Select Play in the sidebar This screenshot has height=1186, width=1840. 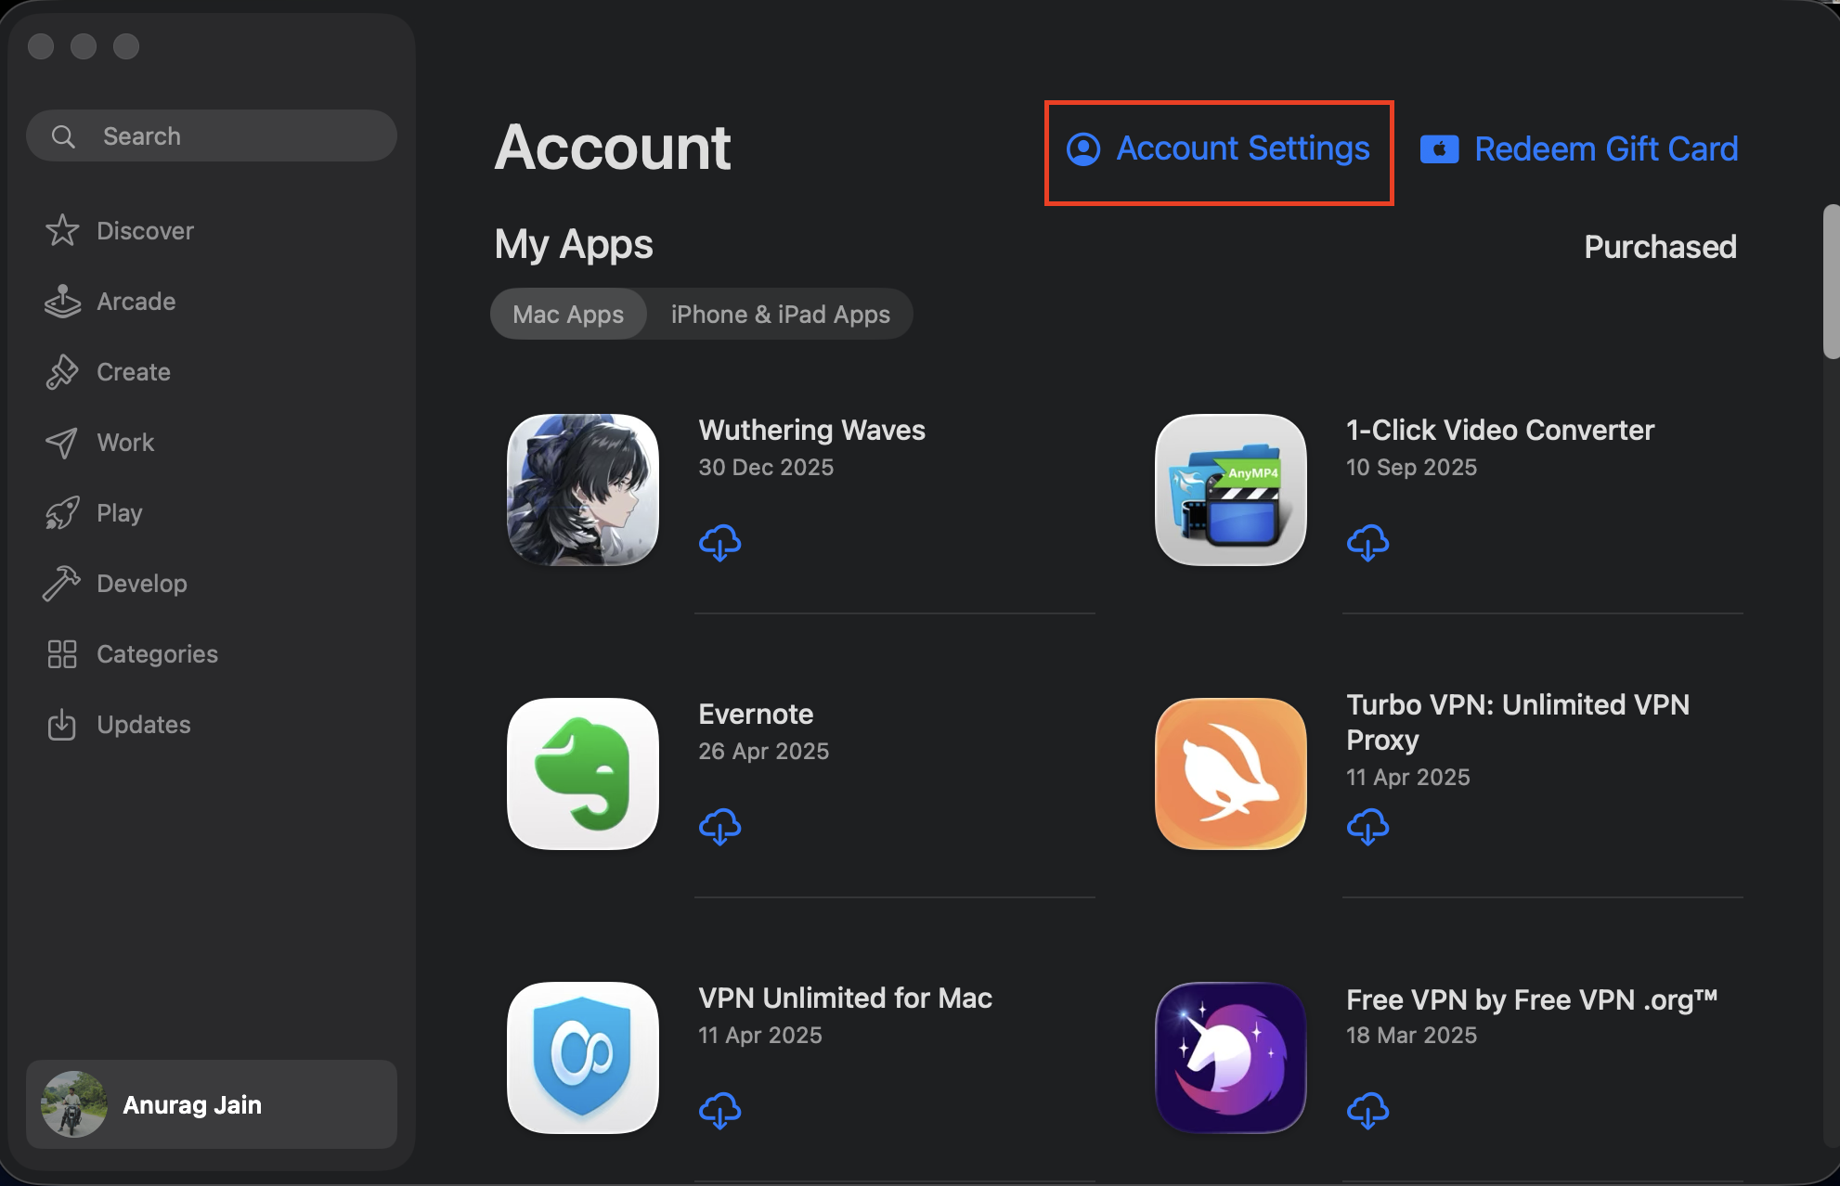click(x=118, y=512)
